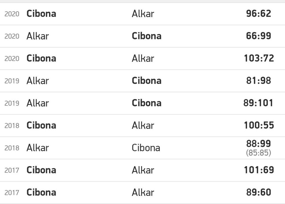Select the 103:72 match score
Image resolution: width=285 pixels, height=204 pixels.
[258, 58]
